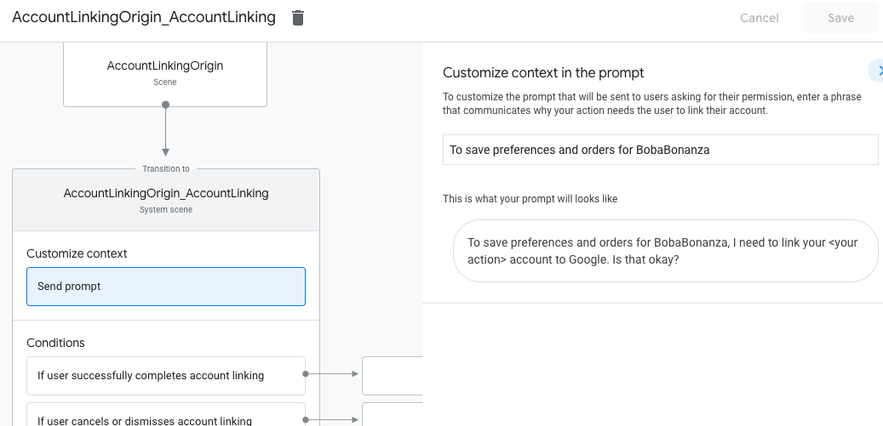
Task: Select the AccountLinkingOrigin scene node
Action: point(165,72)
